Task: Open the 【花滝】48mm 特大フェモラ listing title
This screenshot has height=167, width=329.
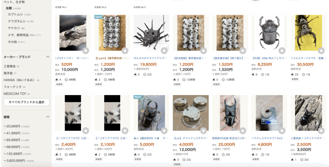Action: [x=269, y=58]
